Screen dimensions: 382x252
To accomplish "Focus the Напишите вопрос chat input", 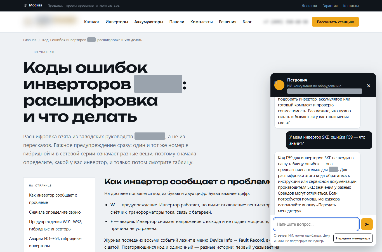I will (316, 224).
